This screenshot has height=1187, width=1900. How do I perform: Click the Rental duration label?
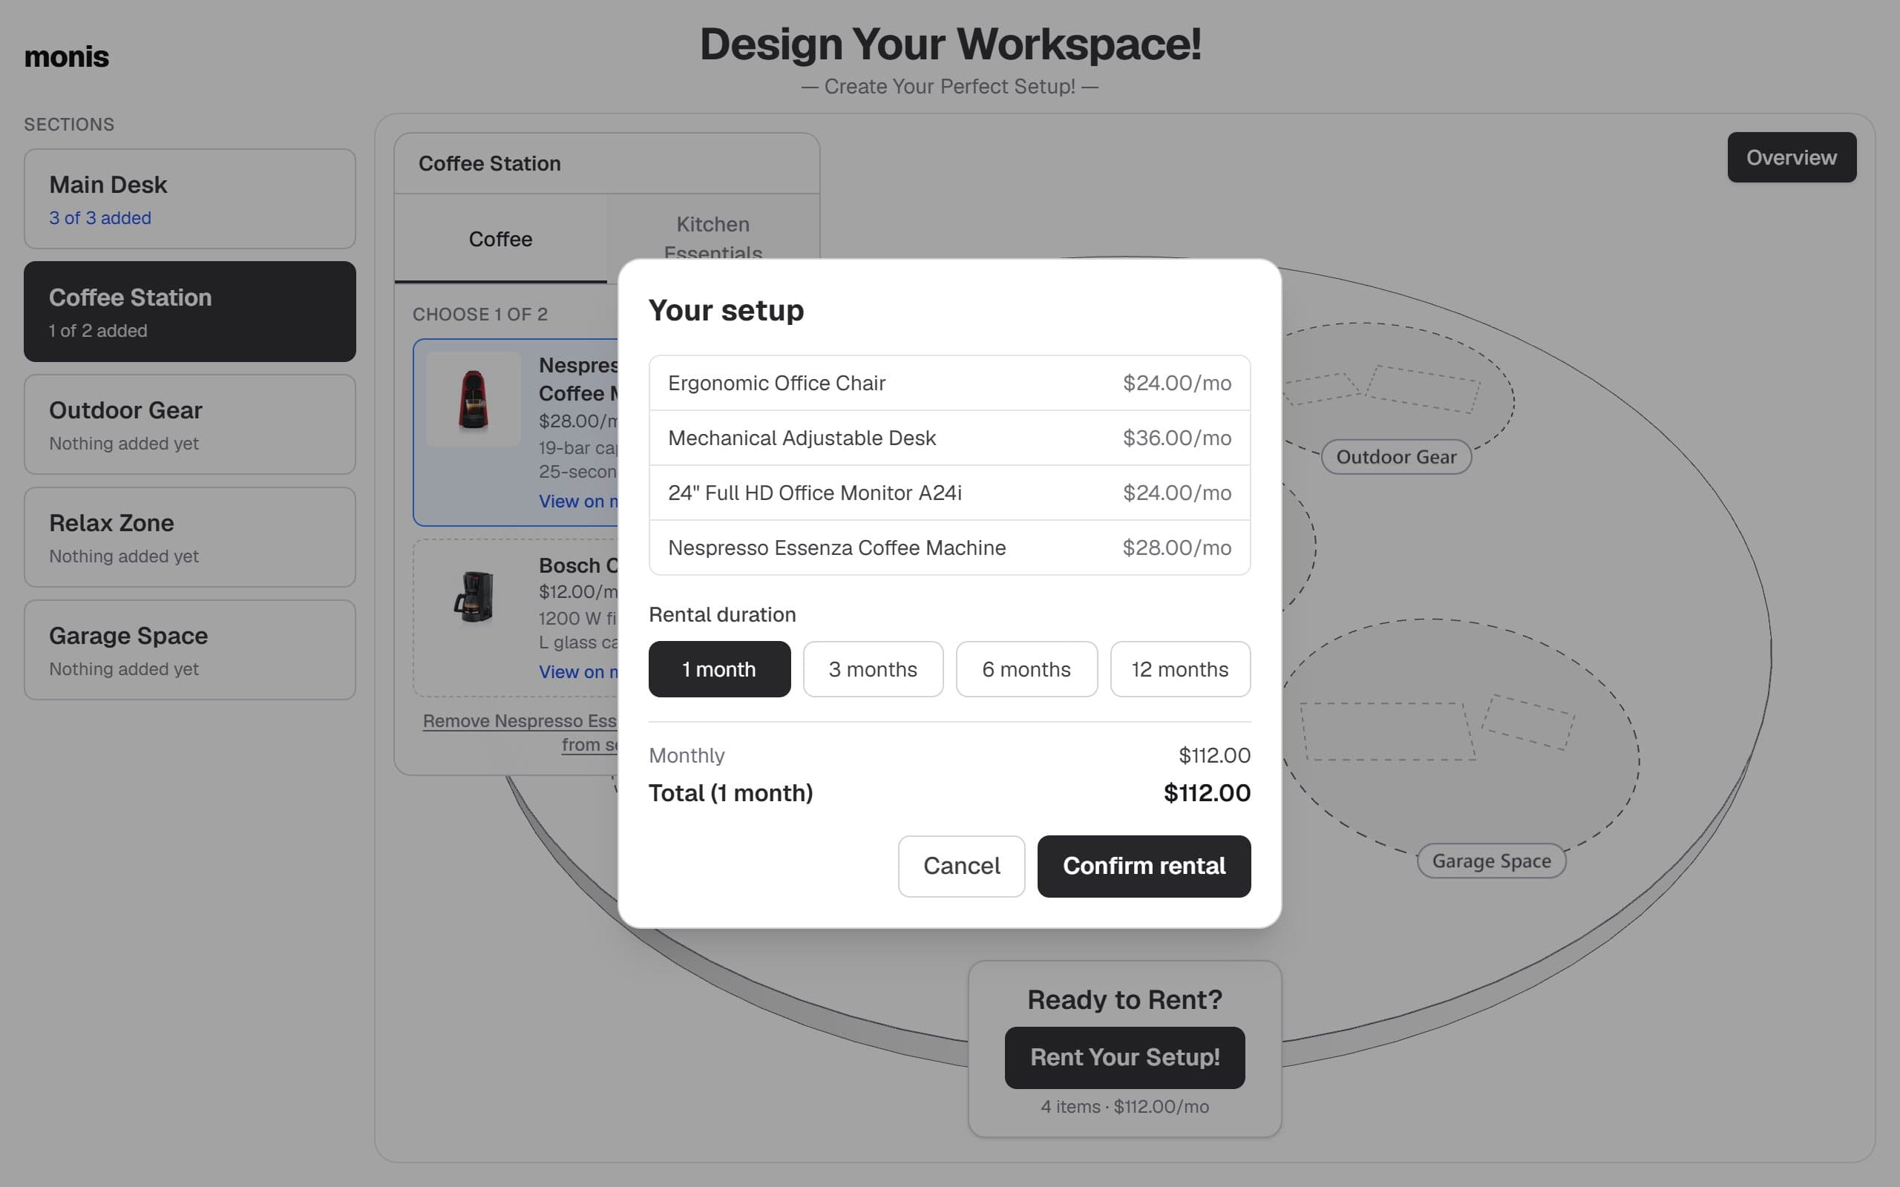point(722,615)
